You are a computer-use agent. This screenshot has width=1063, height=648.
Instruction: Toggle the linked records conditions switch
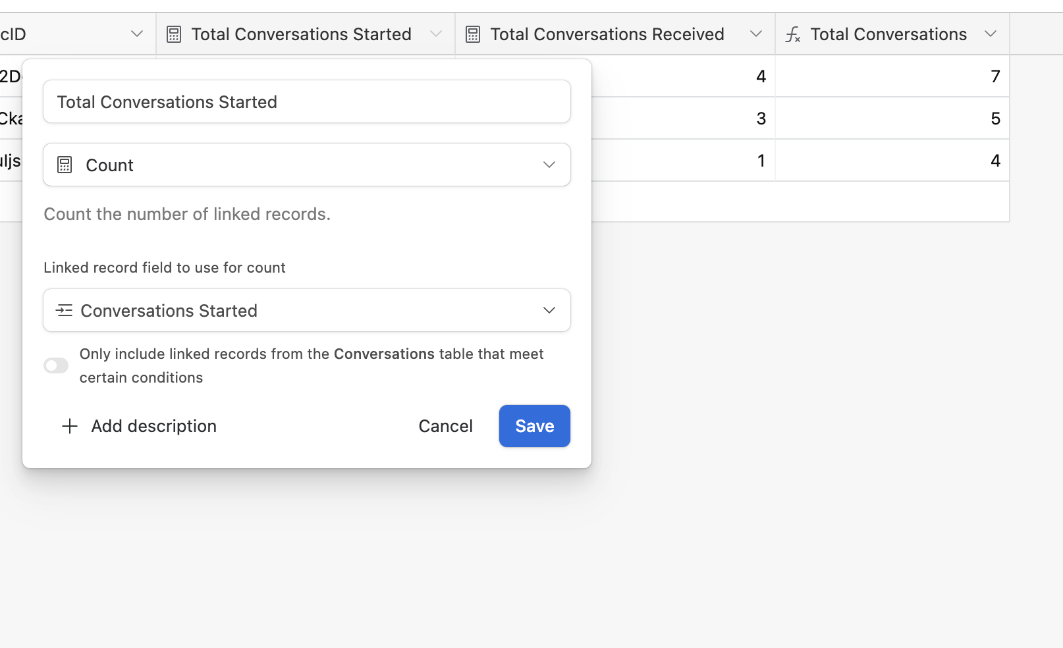pos(56,365)
